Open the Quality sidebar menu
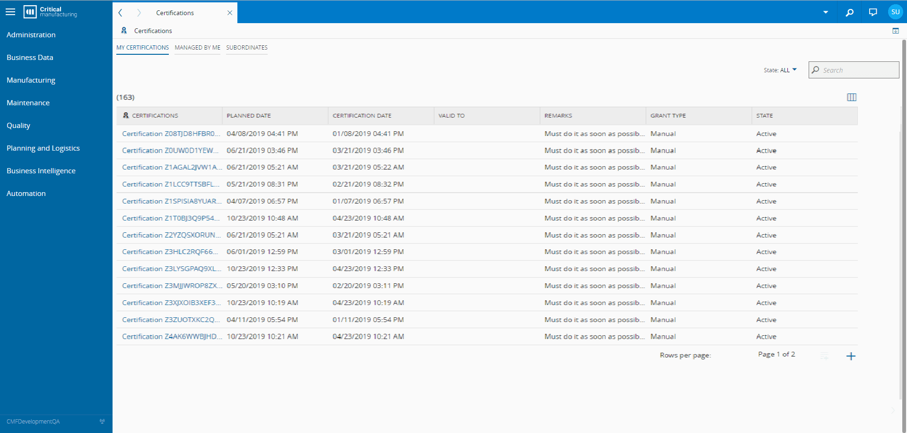Viewport: 907px width, 433px height. (x=18, y=126)
